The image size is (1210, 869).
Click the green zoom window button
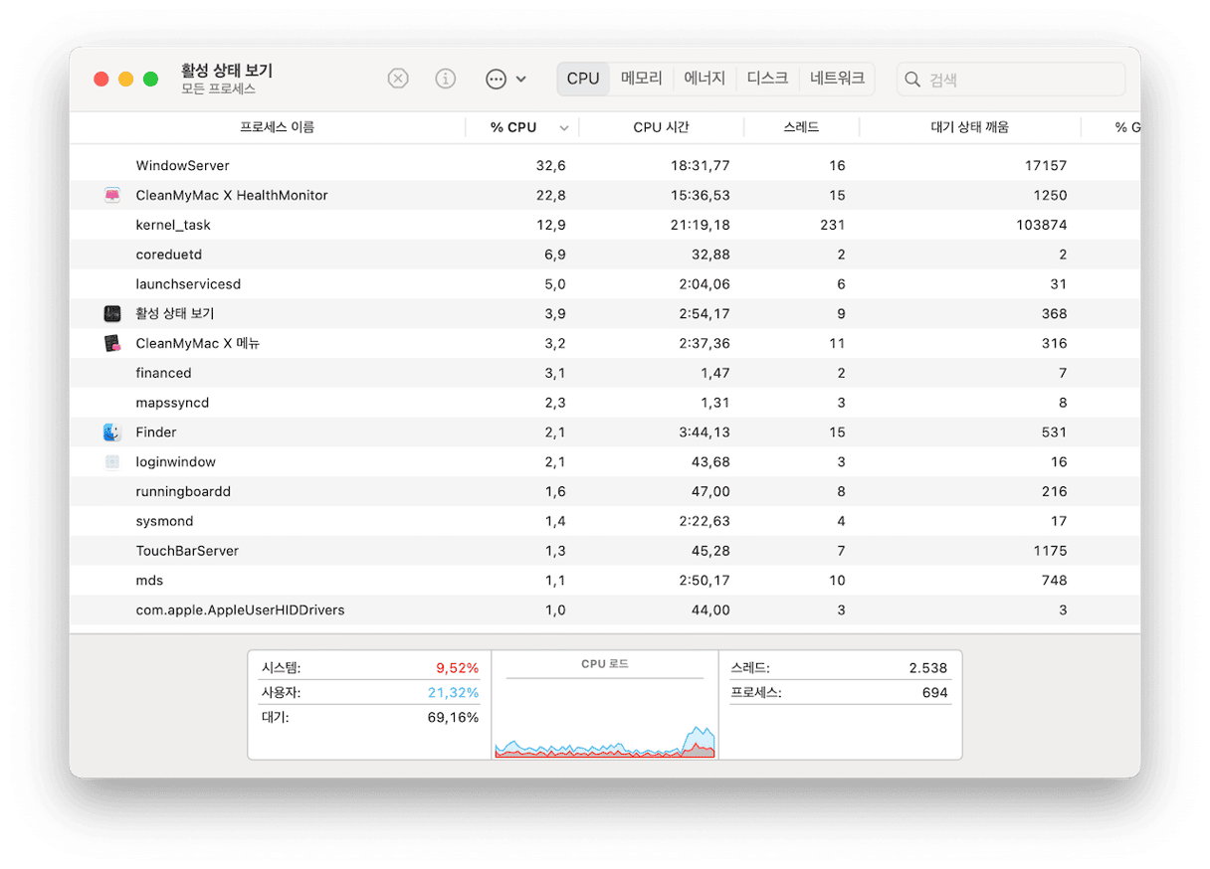(x=151, y=79)
